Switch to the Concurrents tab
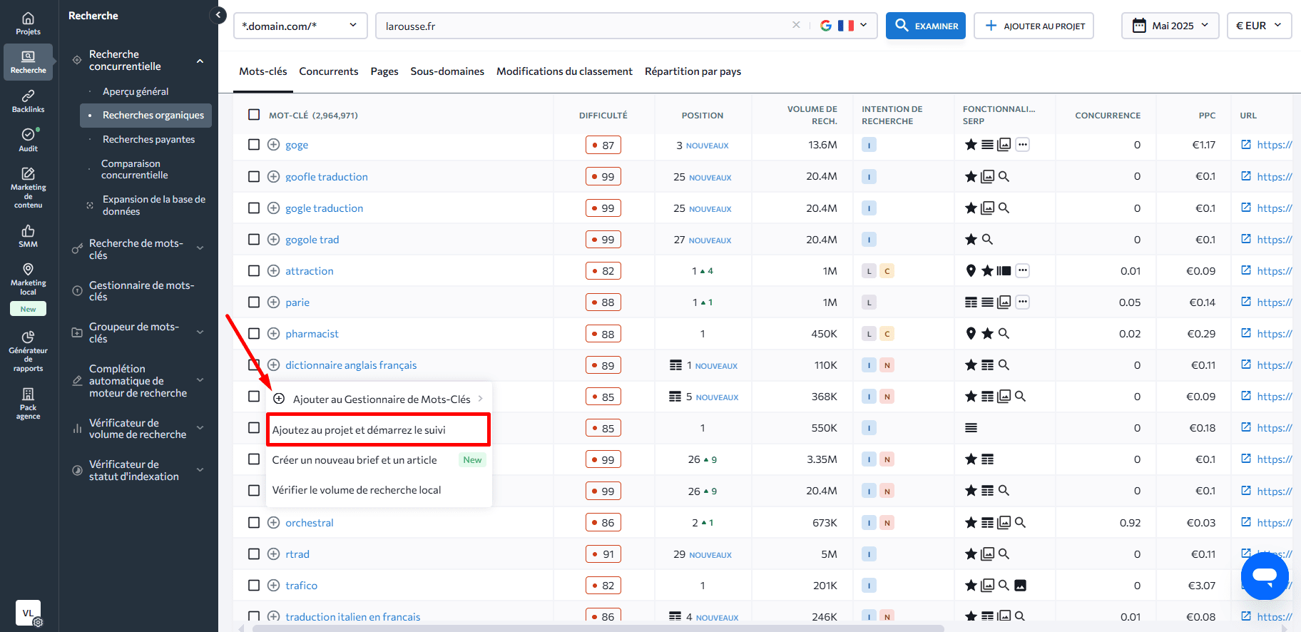Screen dimensions: 1301x632 (x=329, y=71)
